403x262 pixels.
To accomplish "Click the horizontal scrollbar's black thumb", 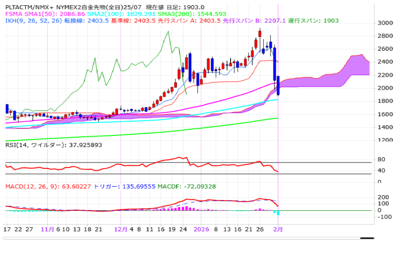I will click(366, 238).
